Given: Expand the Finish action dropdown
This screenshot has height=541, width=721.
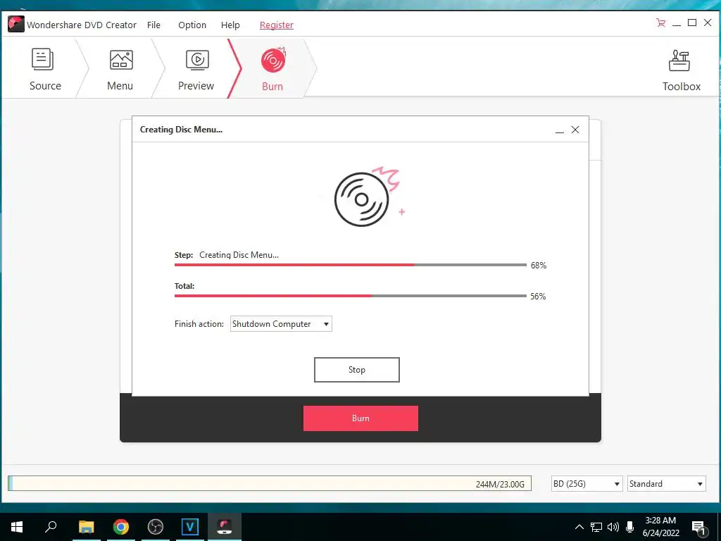Looking at the screenshot, I should click(281, 324).
